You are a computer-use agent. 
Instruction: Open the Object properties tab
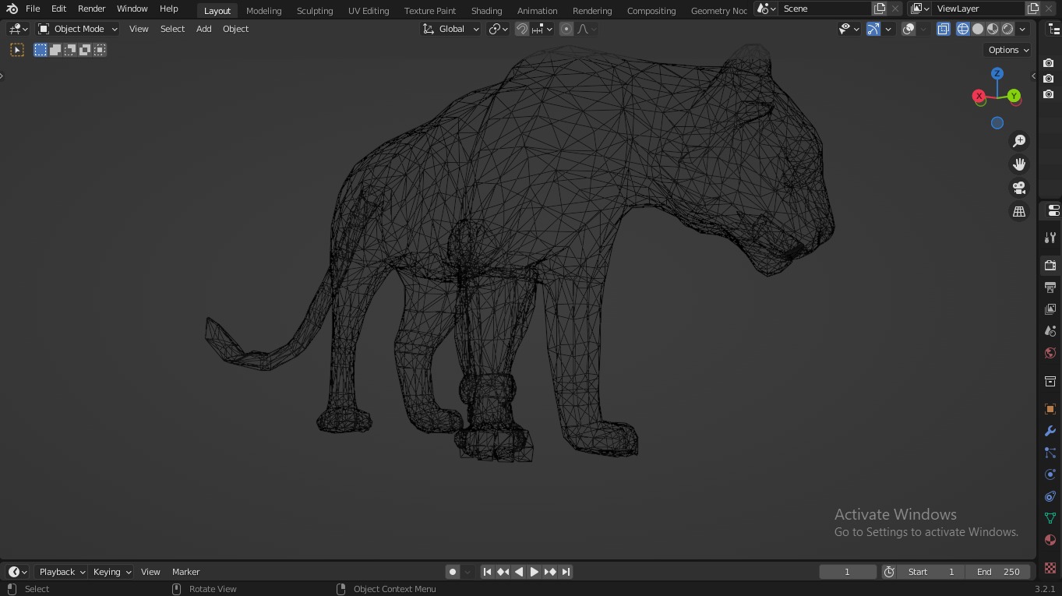click(1050, 409)
